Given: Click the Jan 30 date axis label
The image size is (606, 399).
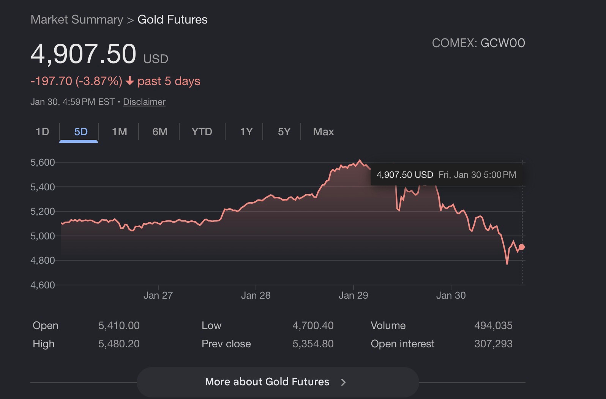Looking at the screenshot, I should tap(451, 295).
